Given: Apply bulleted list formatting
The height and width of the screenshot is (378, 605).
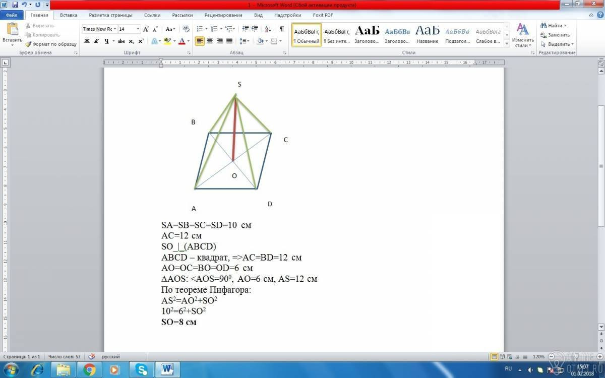Looking at the screenshot, I should [200, 29].
